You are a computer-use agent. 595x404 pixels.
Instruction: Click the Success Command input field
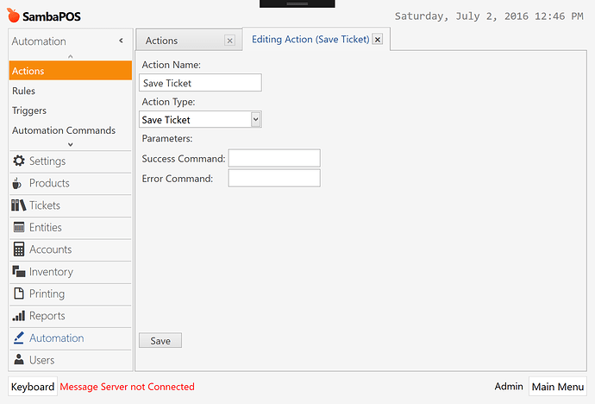point(274,158)
